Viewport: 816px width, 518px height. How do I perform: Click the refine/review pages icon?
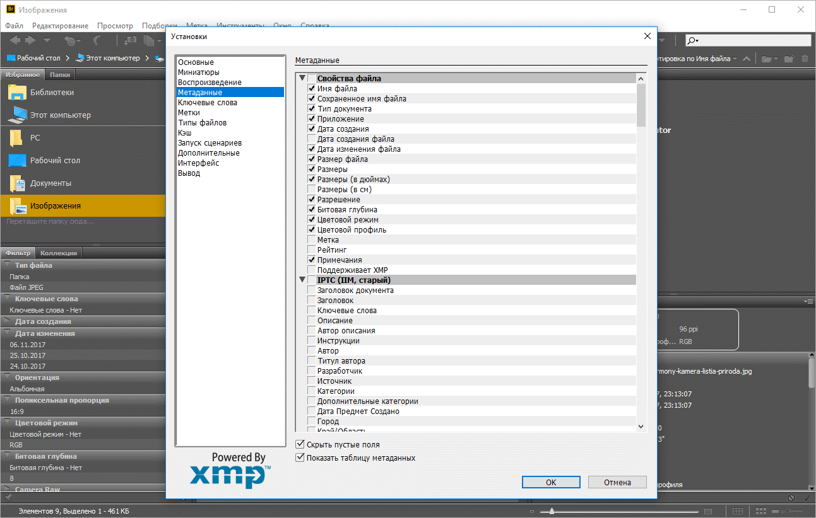tap(150, 41)
